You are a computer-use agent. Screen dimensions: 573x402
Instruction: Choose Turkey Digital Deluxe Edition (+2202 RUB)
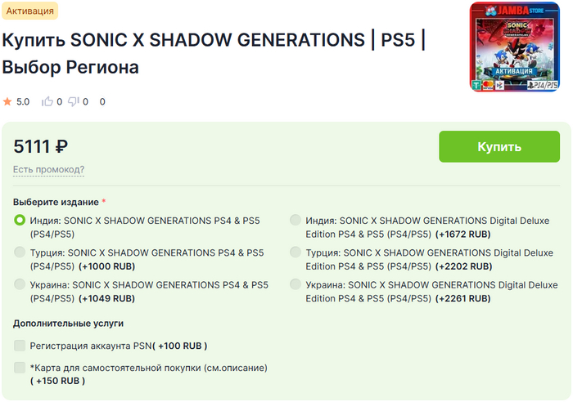pyautogui.click(x=295, y=253)
